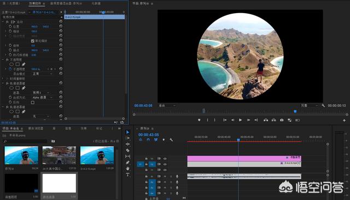350x200 pixels.
Task: Click the Comparison View button
Action: point(289,120)
